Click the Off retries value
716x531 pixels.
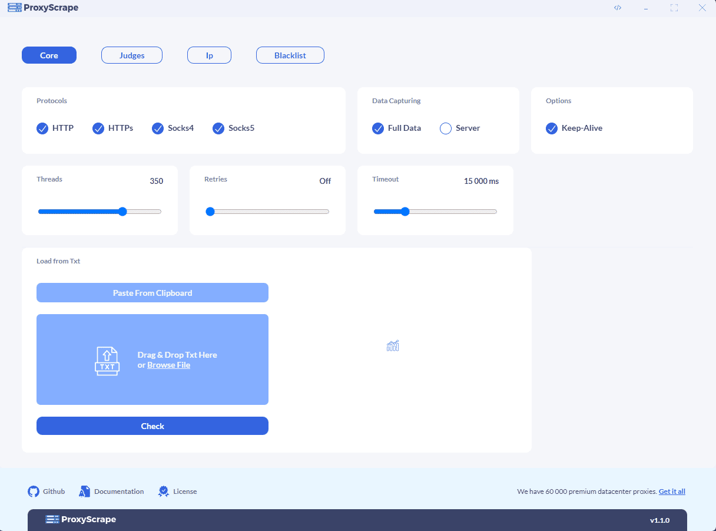(325, 181)
